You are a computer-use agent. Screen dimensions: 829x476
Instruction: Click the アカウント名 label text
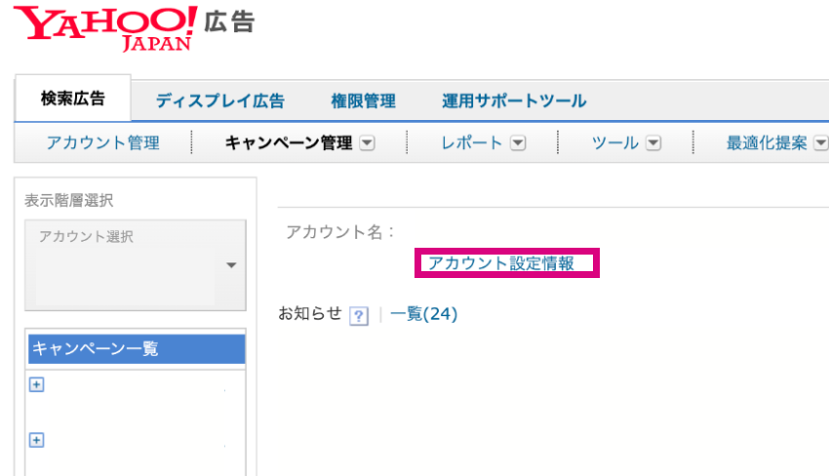(339, 231)
